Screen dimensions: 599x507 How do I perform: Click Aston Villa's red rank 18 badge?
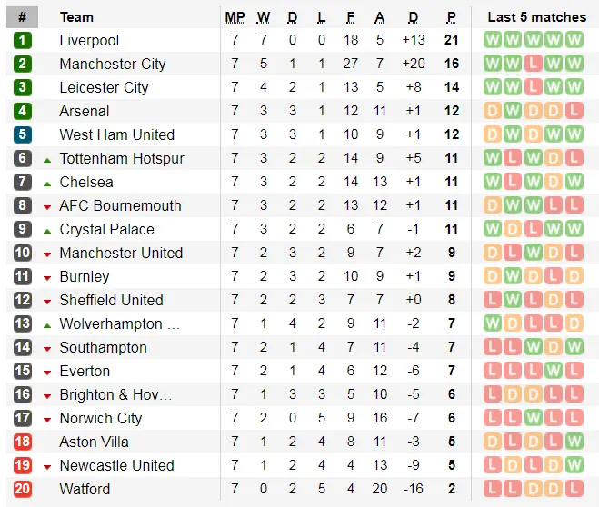point(23,442)
